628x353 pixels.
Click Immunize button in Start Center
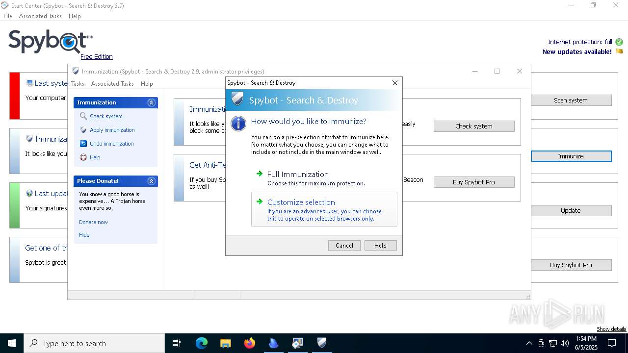point(571,156)
